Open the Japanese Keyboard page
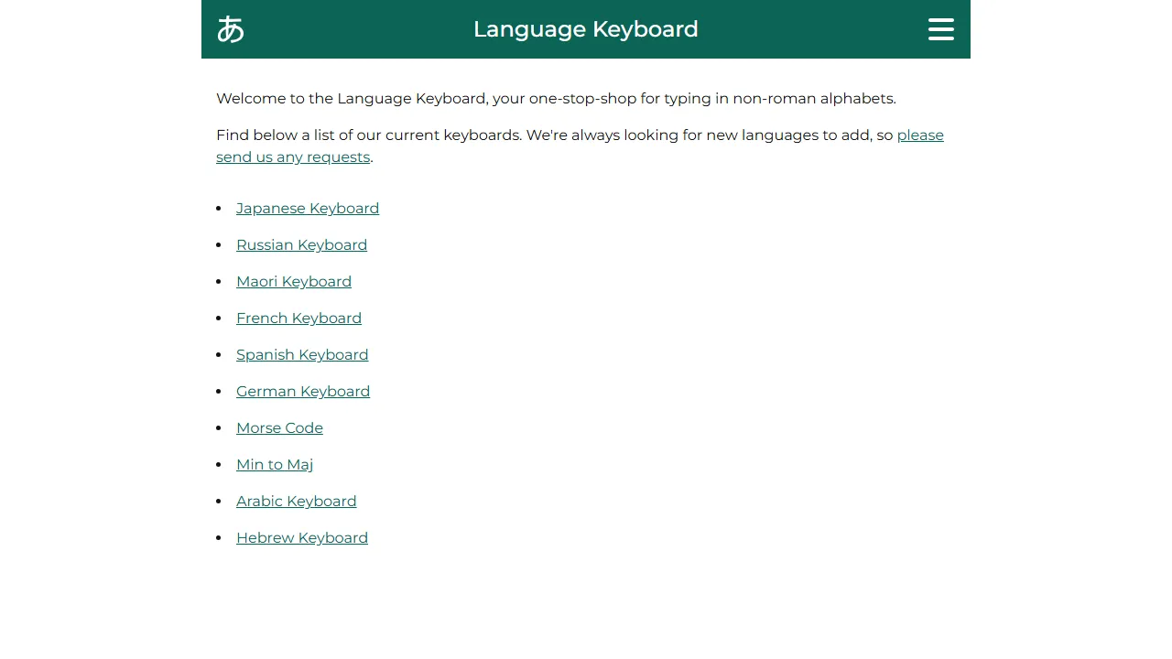This screenshot has width=1172, height=659. click(x=308, y=209)
